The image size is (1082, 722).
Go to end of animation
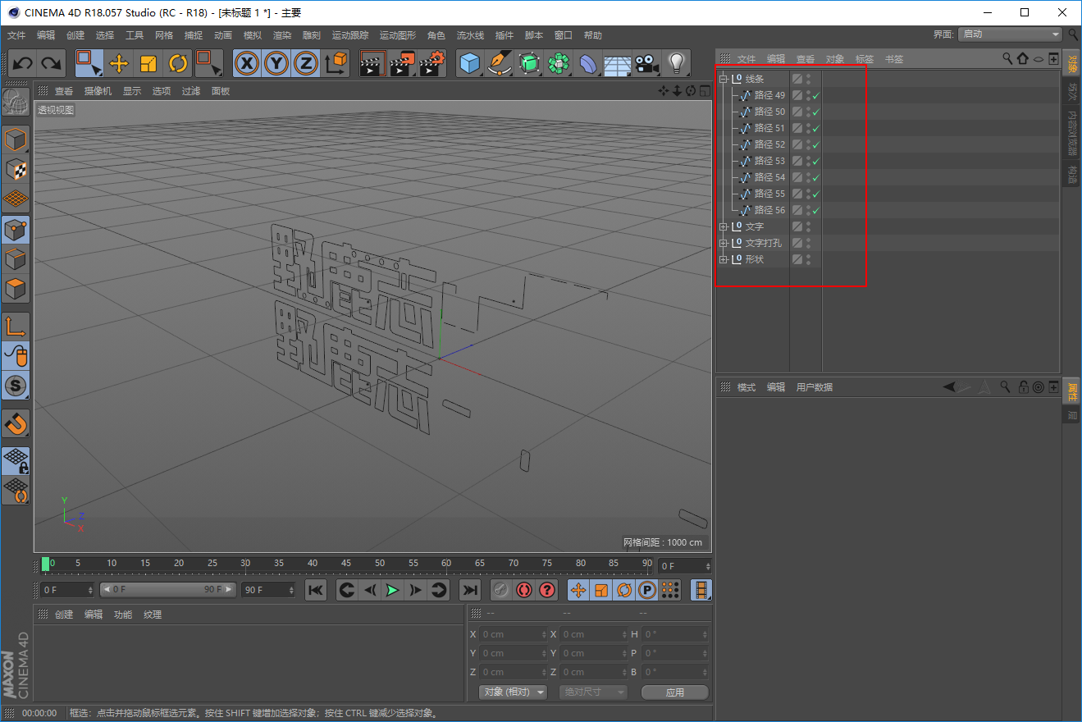pos(469,590)
